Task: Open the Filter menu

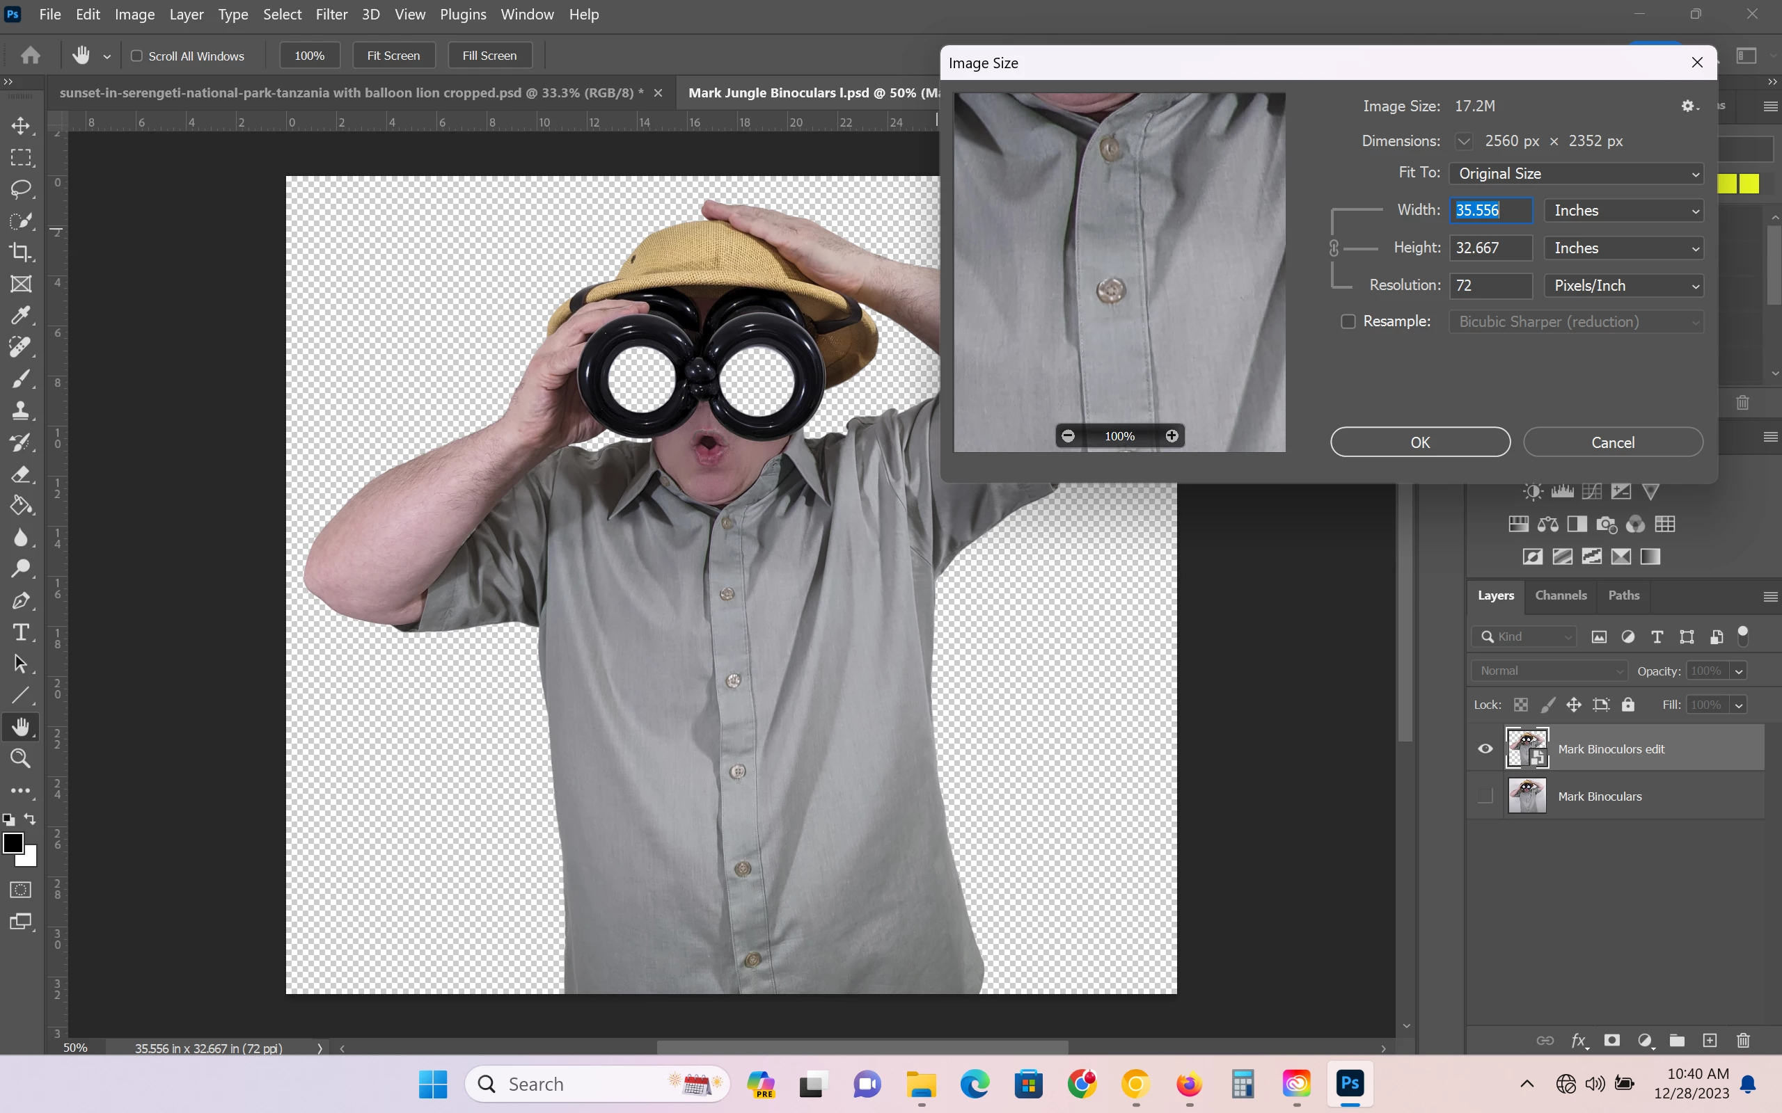Action: point(331,14)
